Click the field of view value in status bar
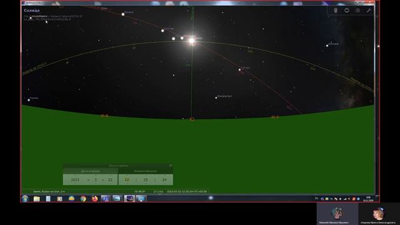 [140, 191]
